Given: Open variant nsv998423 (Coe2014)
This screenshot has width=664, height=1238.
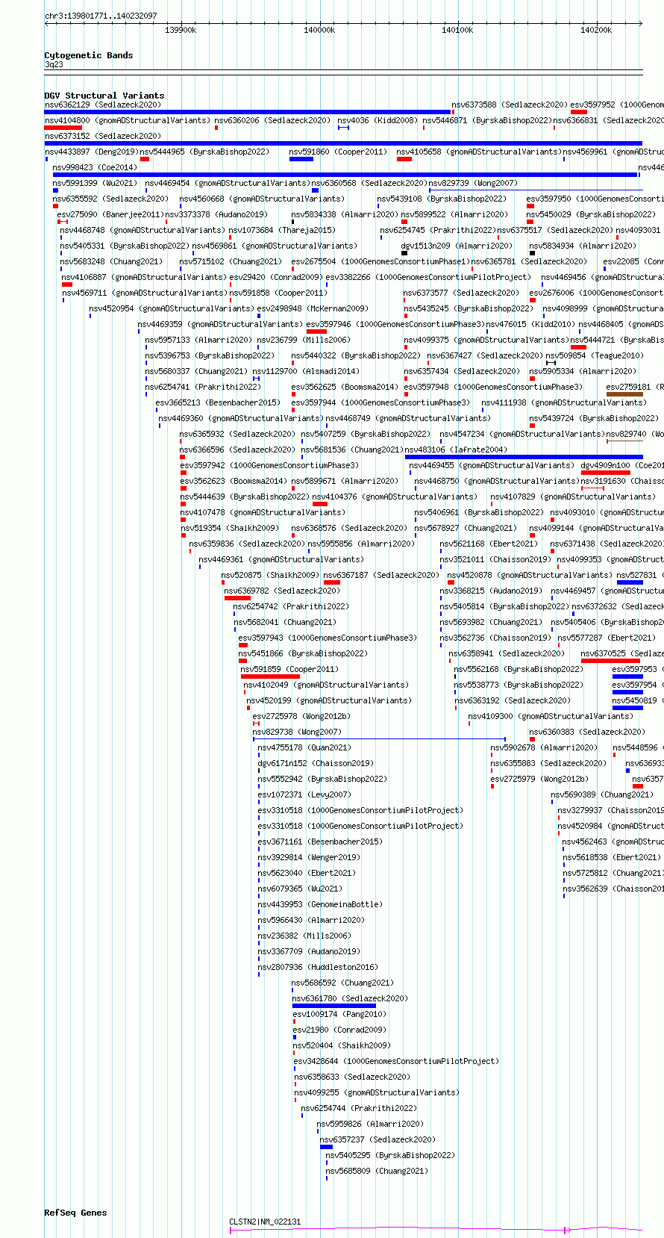Looking at the screenshot, I should point(95,167).
